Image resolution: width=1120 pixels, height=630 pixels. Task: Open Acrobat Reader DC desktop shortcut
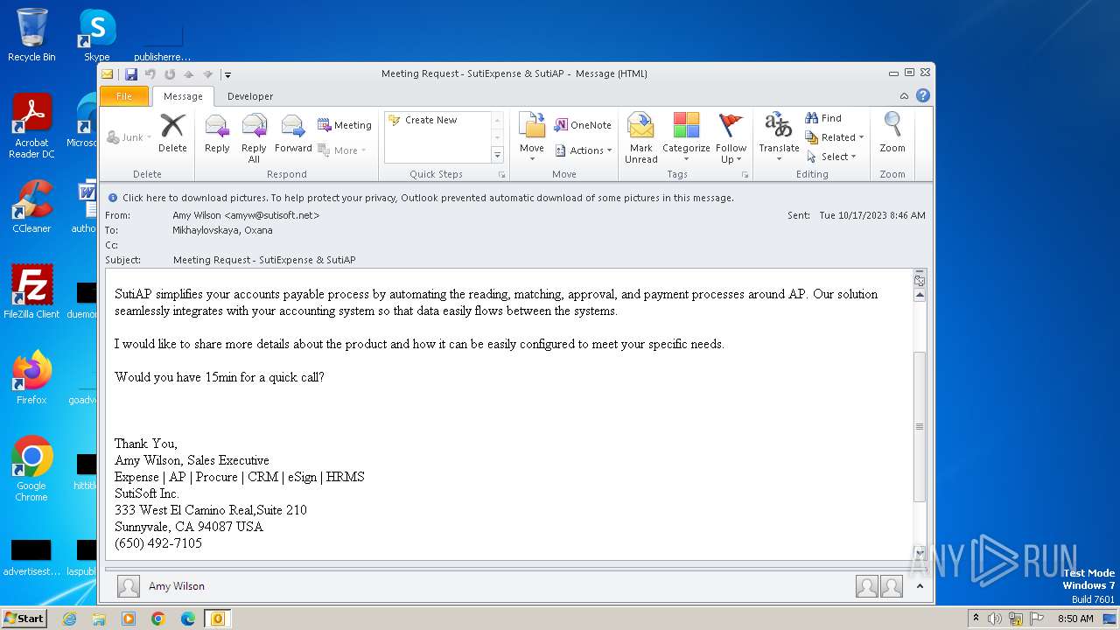(x=31, y=126)
